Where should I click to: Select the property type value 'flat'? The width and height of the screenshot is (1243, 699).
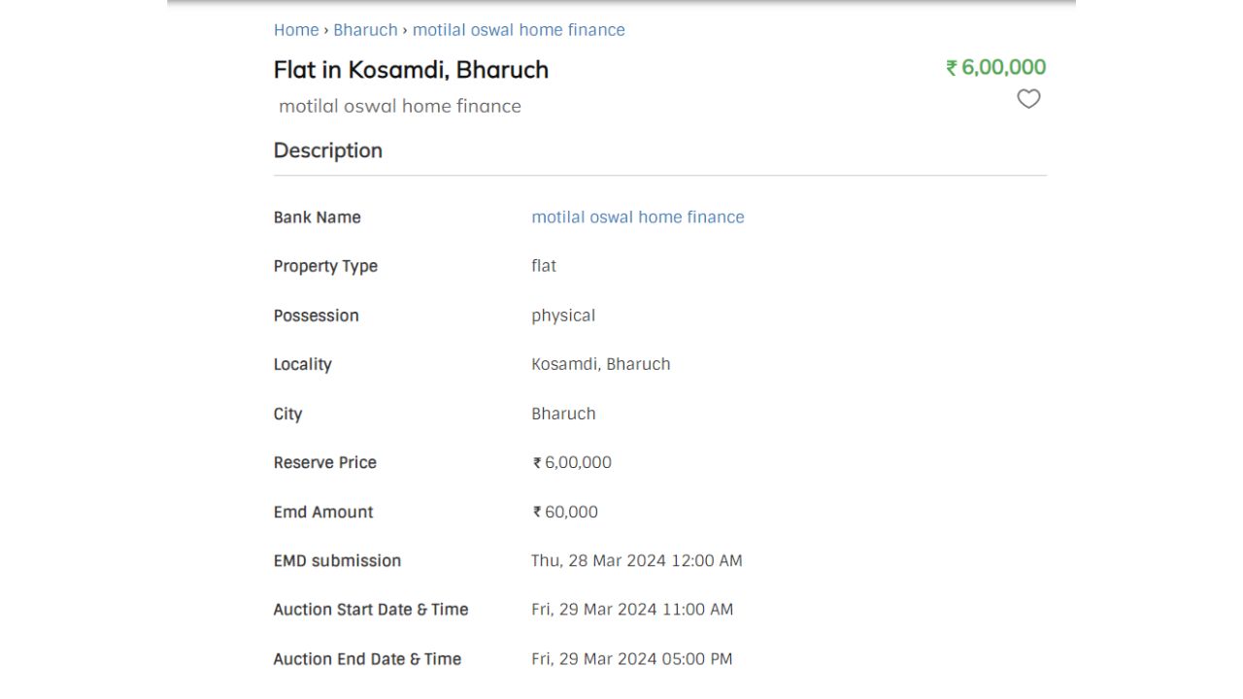(x=544, y=266)
